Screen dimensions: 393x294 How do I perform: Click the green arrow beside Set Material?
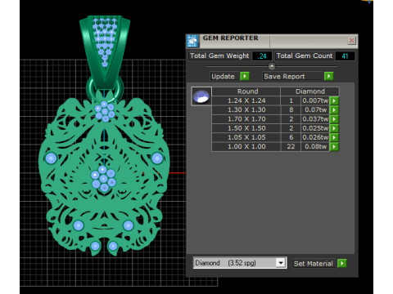coord(342,263)
